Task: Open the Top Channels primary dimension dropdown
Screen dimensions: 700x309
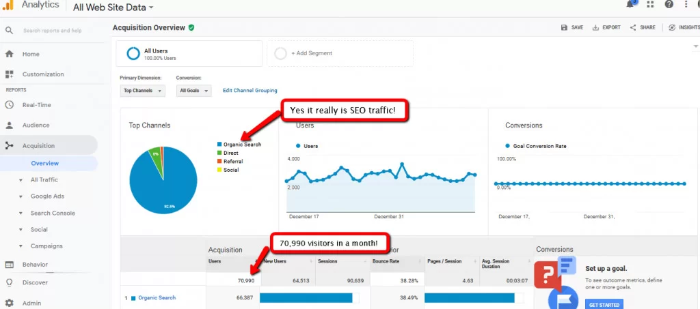Action: click(x=143, y=91)
